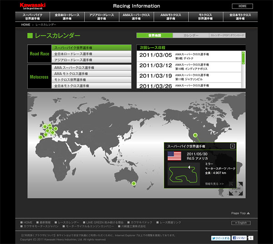273x244 pixels.
Task: Click the Facebook like button
Action: click(239, 238)
